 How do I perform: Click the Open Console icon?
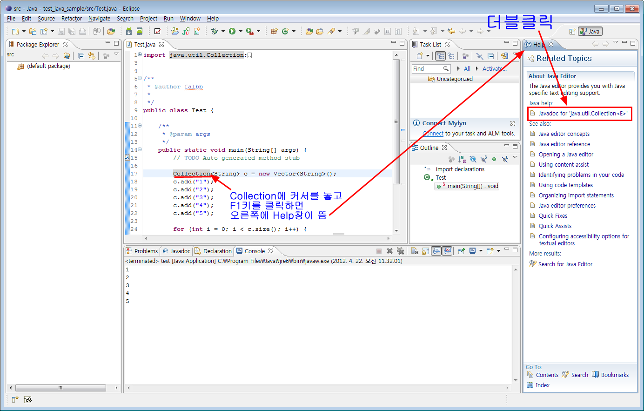(490, 251)
